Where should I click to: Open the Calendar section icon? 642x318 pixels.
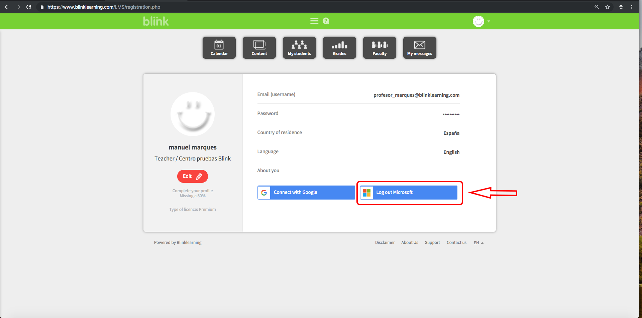point(219,48)
